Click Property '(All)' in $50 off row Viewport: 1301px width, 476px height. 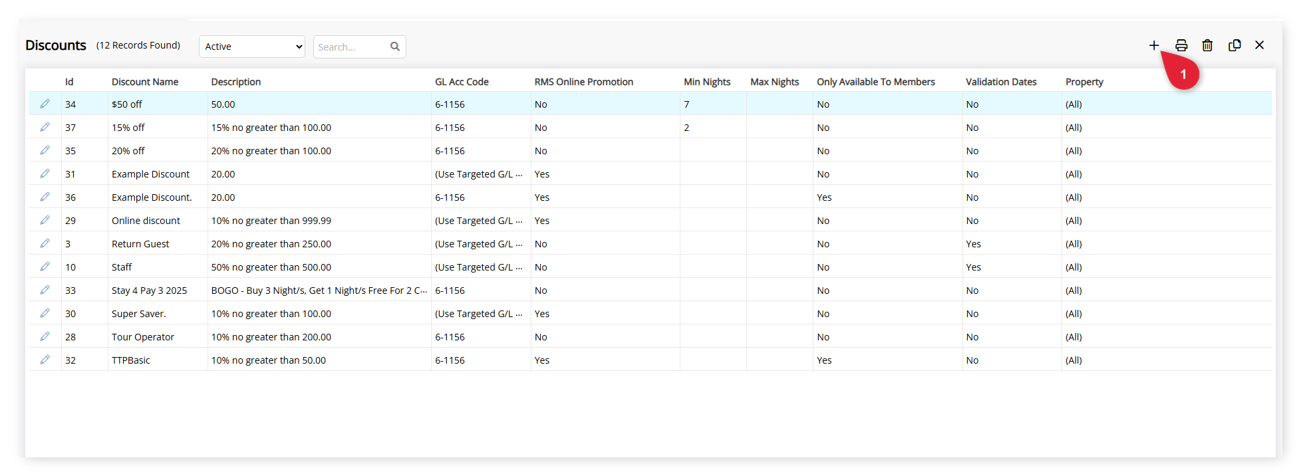[1074, 104]
